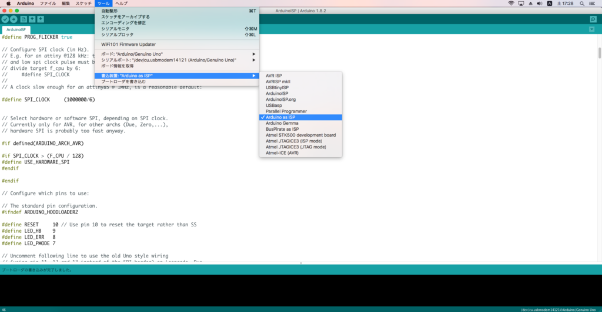
Task: Open the 編集 menu
Action: (66, 4)
